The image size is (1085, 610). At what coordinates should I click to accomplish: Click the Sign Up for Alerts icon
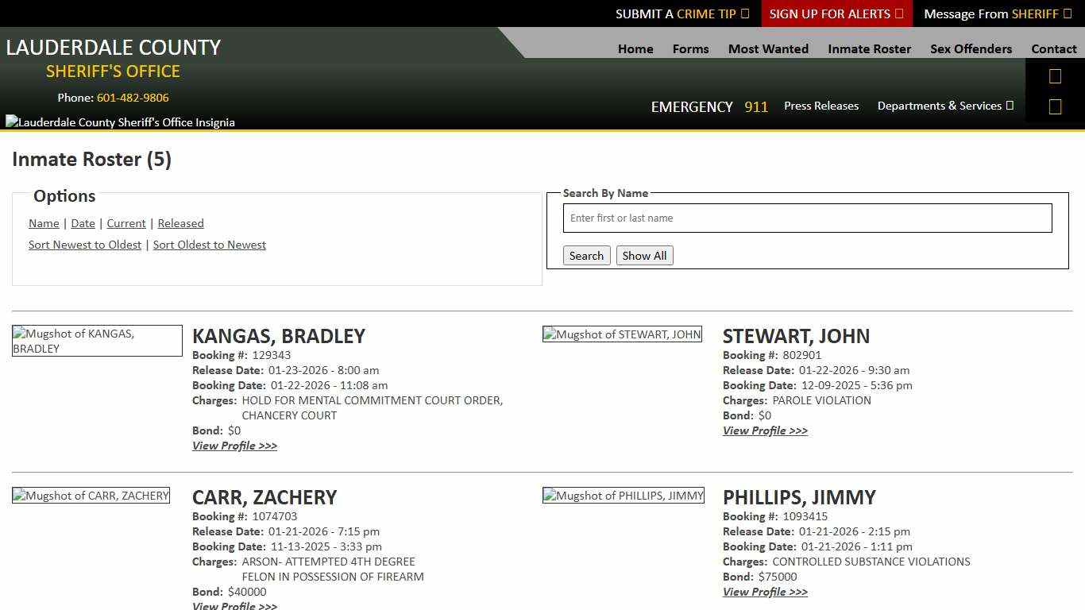click(898, 14)
